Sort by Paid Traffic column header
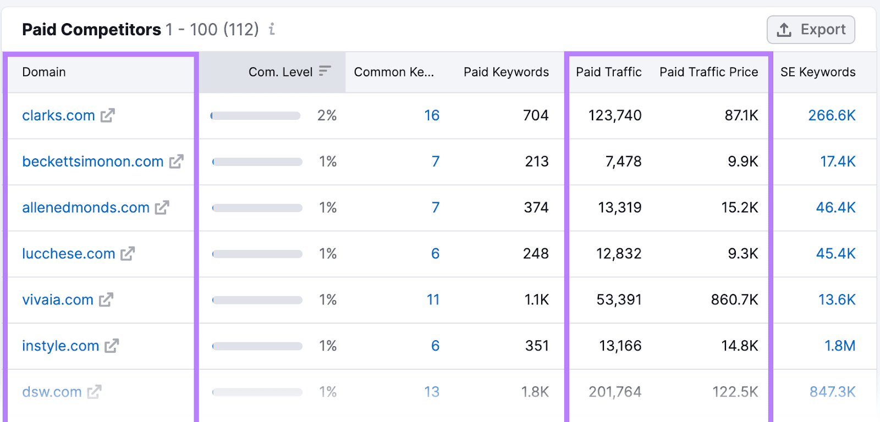This screenshot has width=880, height=422. pyautogui.click(x=609, y=72)
